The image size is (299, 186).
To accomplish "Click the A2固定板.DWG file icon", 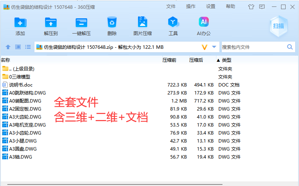I will 5,109.
